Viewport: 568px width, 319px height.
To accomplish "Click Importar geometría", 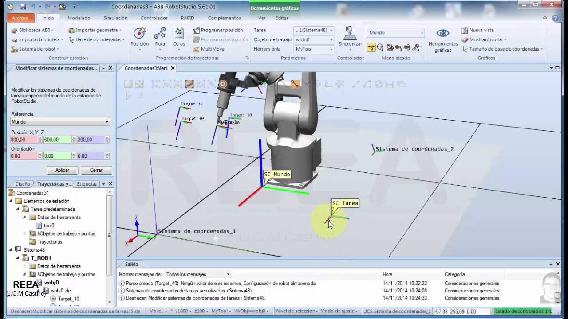I will (95, 30).
